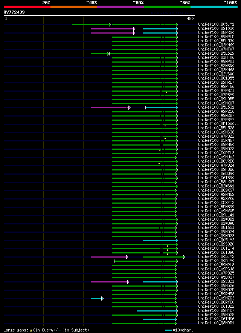This screenshot has width=241, height=333.
Task: Select the UniRef100_Q8H9D1 label
Action: pos(216,323)
